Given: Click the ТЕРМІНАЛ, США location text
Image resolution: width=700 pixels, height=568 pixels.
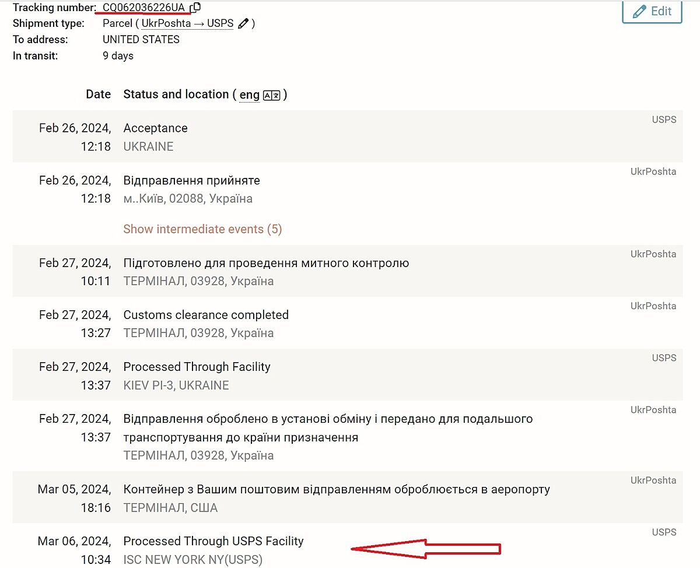Looking at the screenshot, I should 170,508.
